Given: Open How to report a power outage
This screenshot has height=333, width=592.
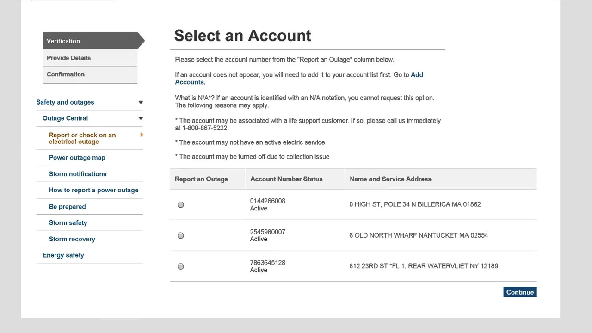Looking at the screenshot, I should click(x=93, y=190).
